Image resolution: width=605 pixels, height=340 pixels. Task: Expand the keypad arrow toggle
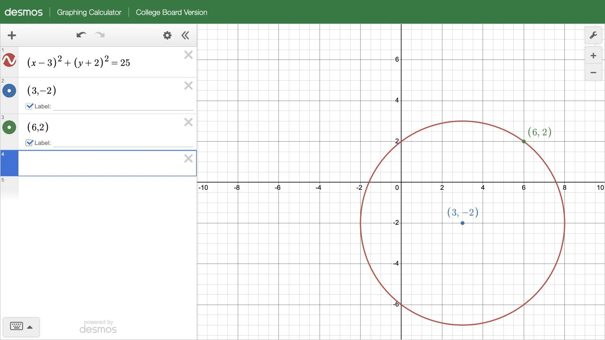pos(30,327)
